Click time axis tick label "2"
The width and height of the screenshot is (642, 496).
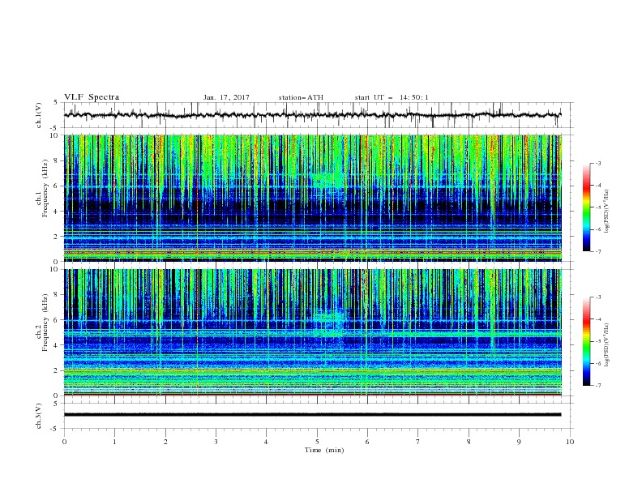[165, 442]
